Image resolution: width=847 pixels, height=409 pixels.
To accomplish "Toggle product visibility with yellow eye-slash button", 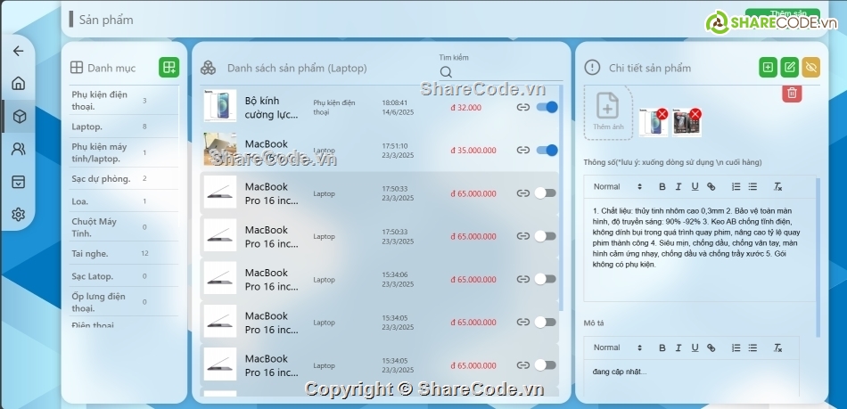I will (811, 68).
